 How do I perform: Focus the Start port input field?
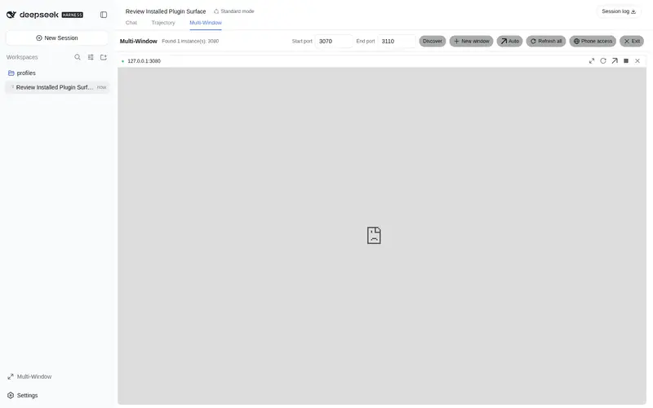point(334,42)
